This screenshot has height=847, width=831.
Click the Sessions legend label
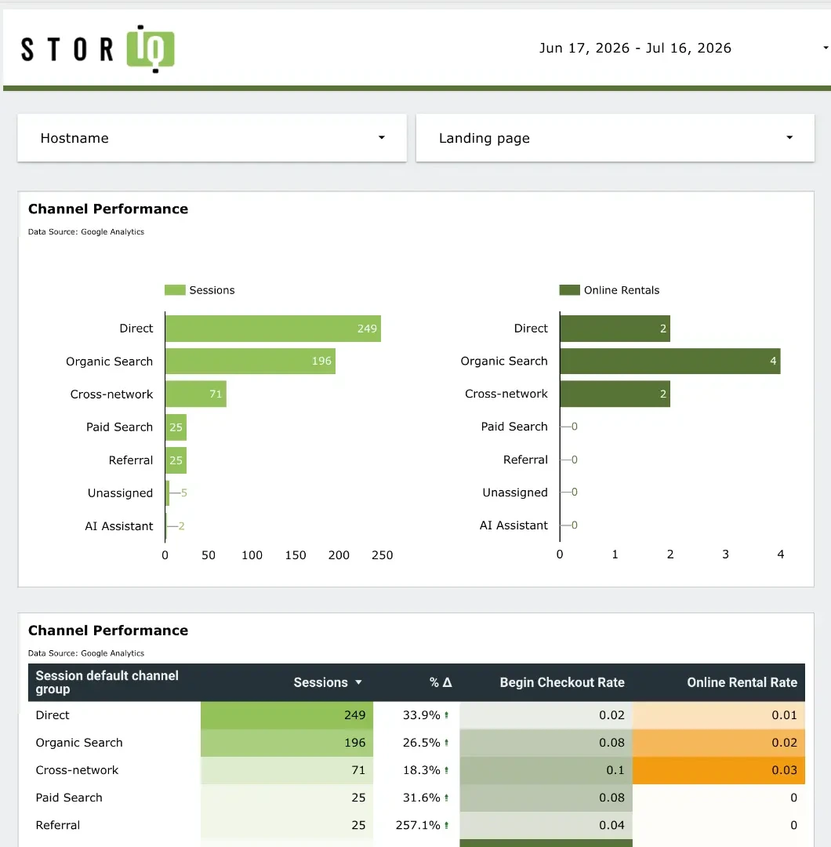(212, 290)
